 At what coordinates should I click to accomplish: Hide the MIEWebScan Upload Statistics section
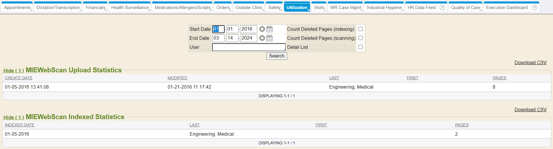tap(13, 71)
